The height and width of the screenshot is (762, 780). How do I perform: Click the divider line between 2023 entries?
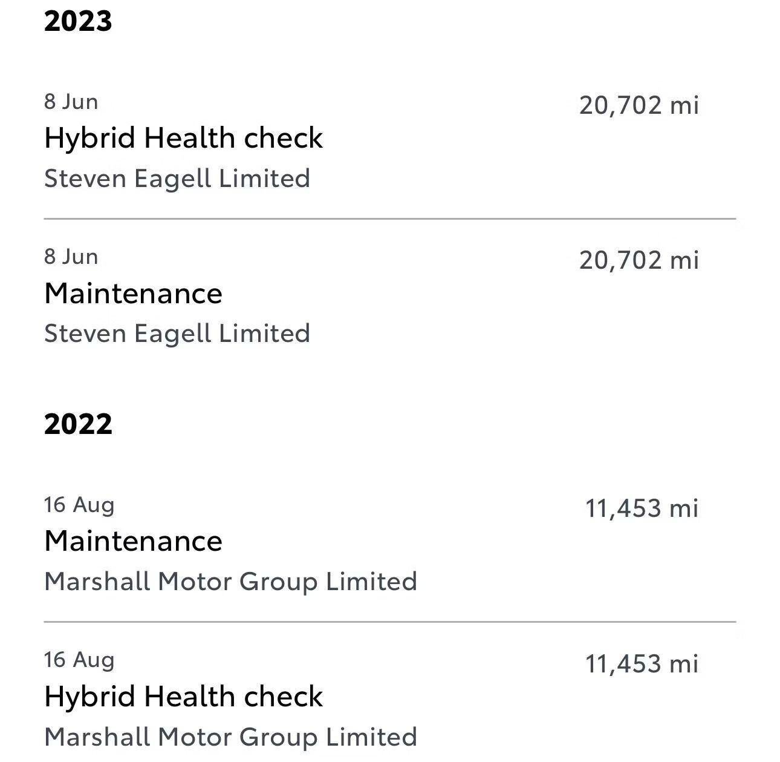389,218
